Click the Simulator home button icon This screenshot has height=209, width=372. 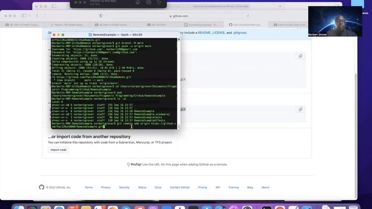click(138, 2)
